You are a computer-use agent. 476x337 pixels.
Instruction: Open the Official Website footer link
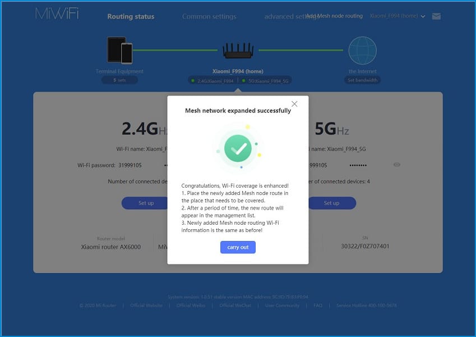(146, 306)
